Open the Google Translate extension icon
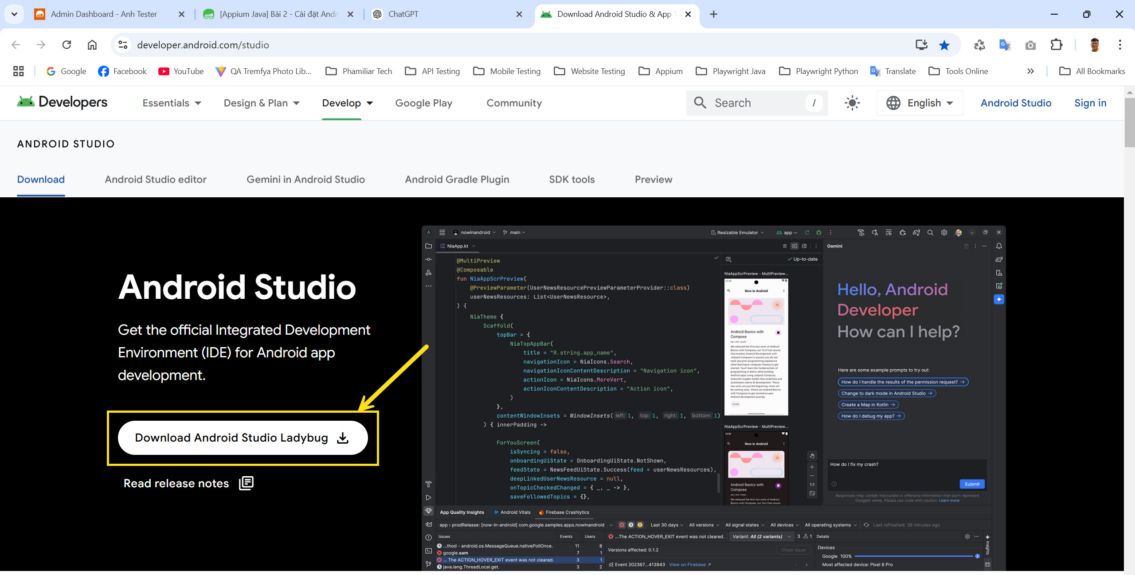This screenshot has width=1135, height=575. click(x=1005, y=45)
